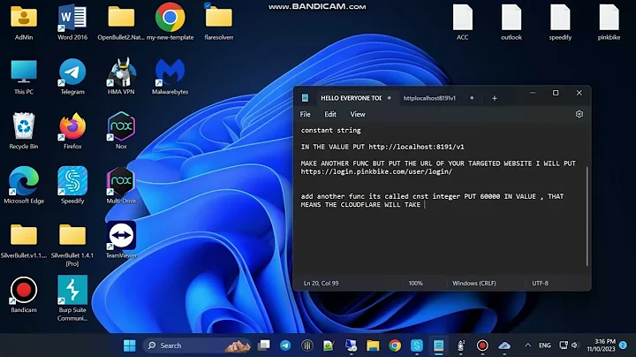This screenshot has height=357, width=636.
Task: Click the line containing http://localhost:8191/v1
Action: (382, 147)
